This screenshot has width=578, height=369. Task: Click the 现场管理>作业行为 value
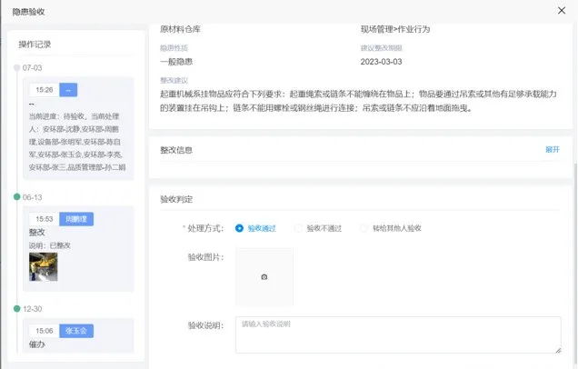click(x=395, y=29)
